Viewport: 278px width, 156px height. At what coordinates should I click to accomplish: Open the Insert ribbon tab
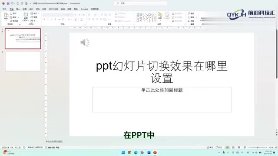18,9
